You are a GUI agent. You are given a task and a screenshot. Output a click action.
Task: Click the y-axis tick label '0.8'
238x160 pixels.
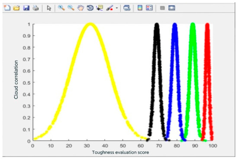(26, 48)
